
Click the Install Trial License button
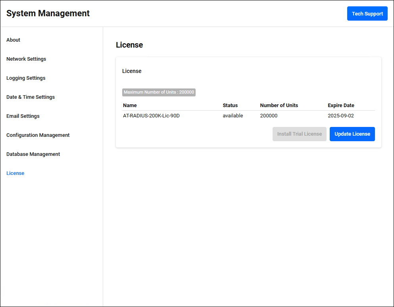click(299, 134)
